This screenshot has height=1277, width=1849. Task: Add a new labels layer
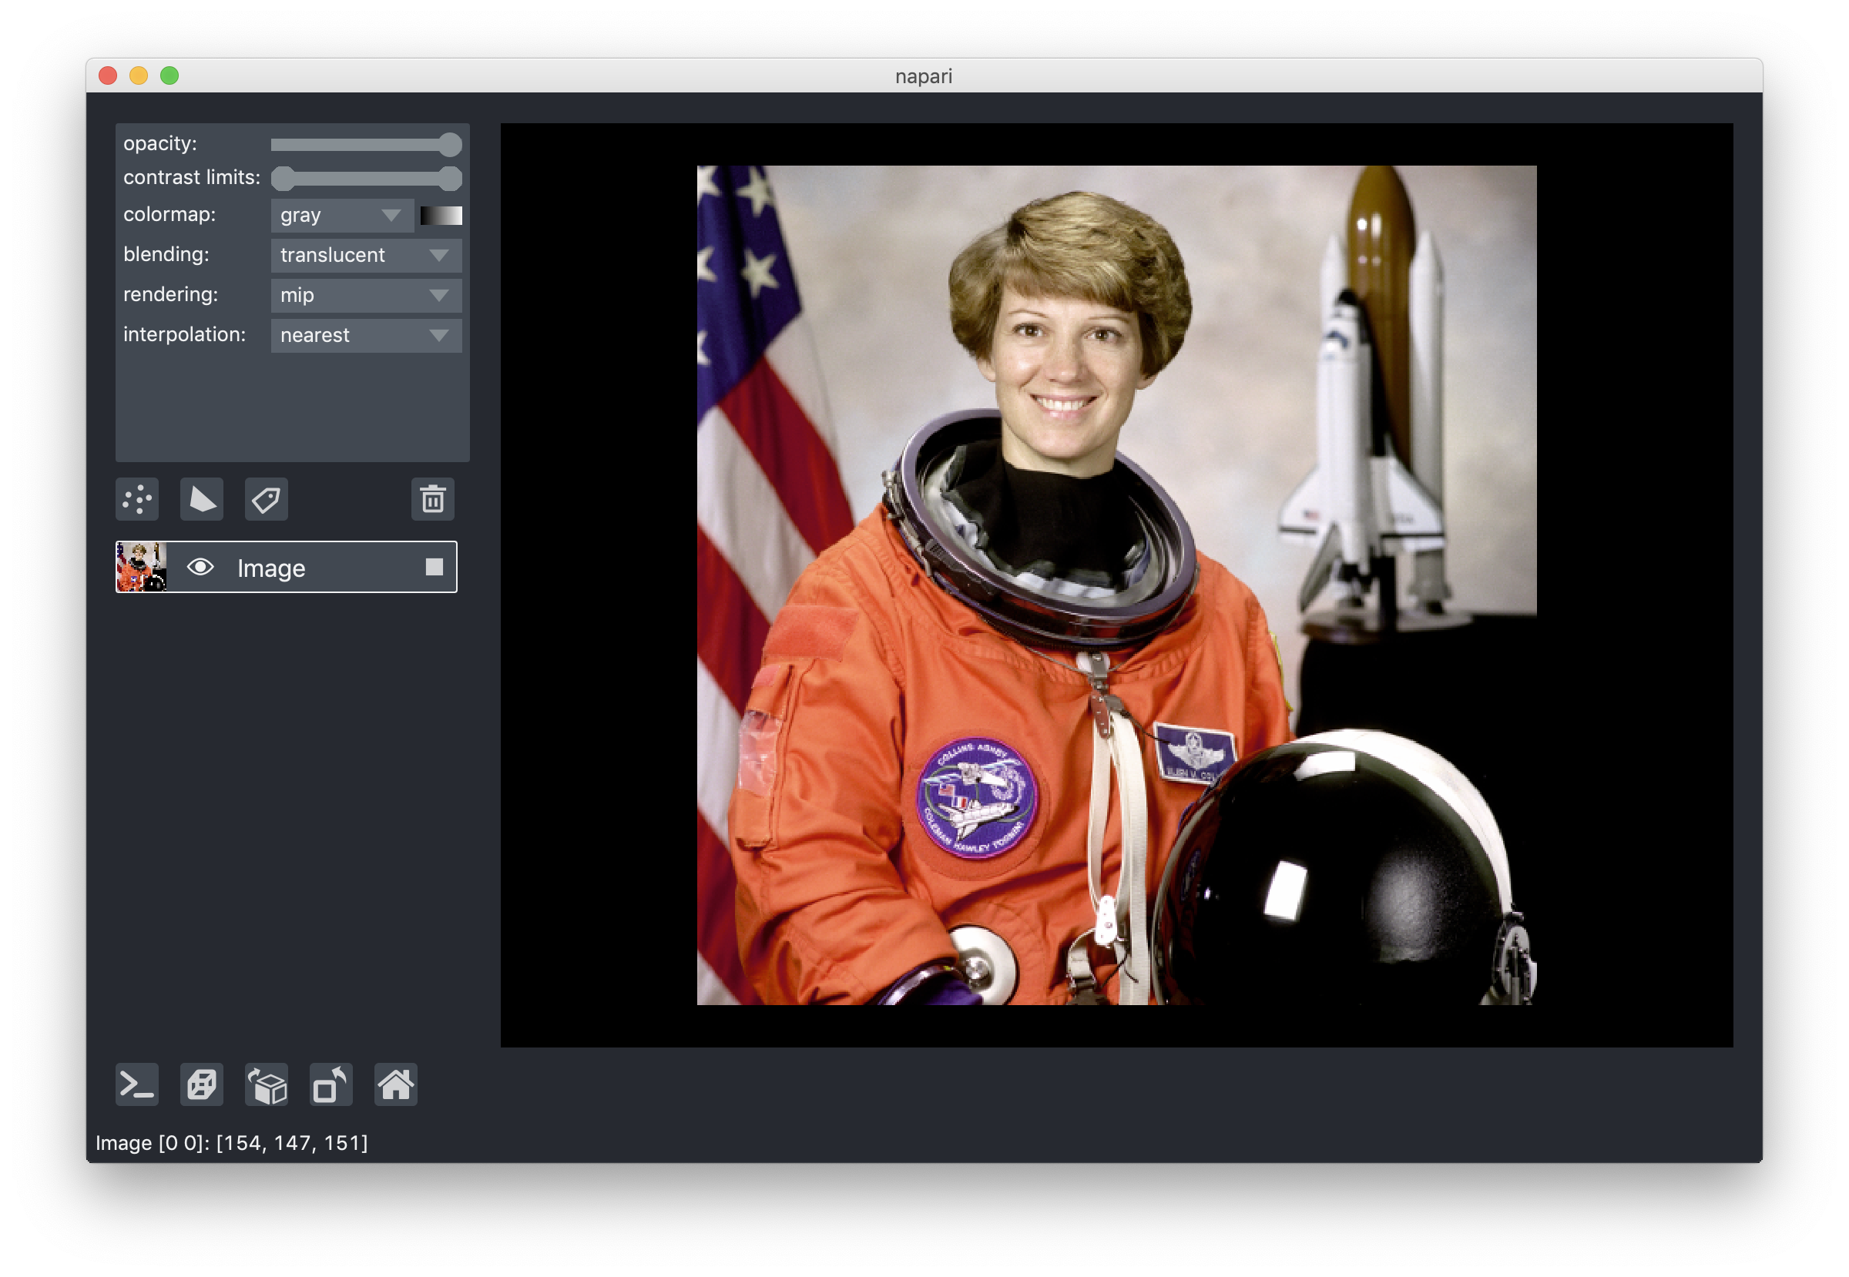[266, 499]
